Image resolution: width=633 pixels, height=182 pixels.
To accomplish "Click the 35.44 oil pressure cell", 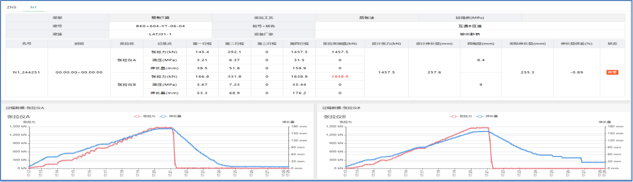I will (299, 85).
